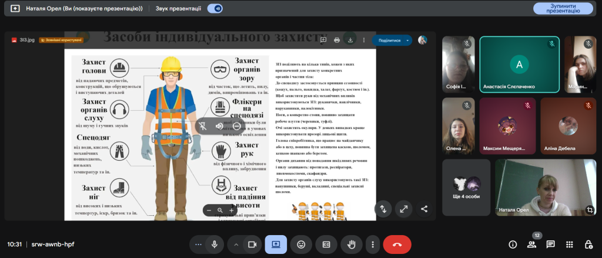The width and height of the screenshot is (602, 258).
Task: Open the Поділитися dropdown arrow
Action: (x=406, y=40)
